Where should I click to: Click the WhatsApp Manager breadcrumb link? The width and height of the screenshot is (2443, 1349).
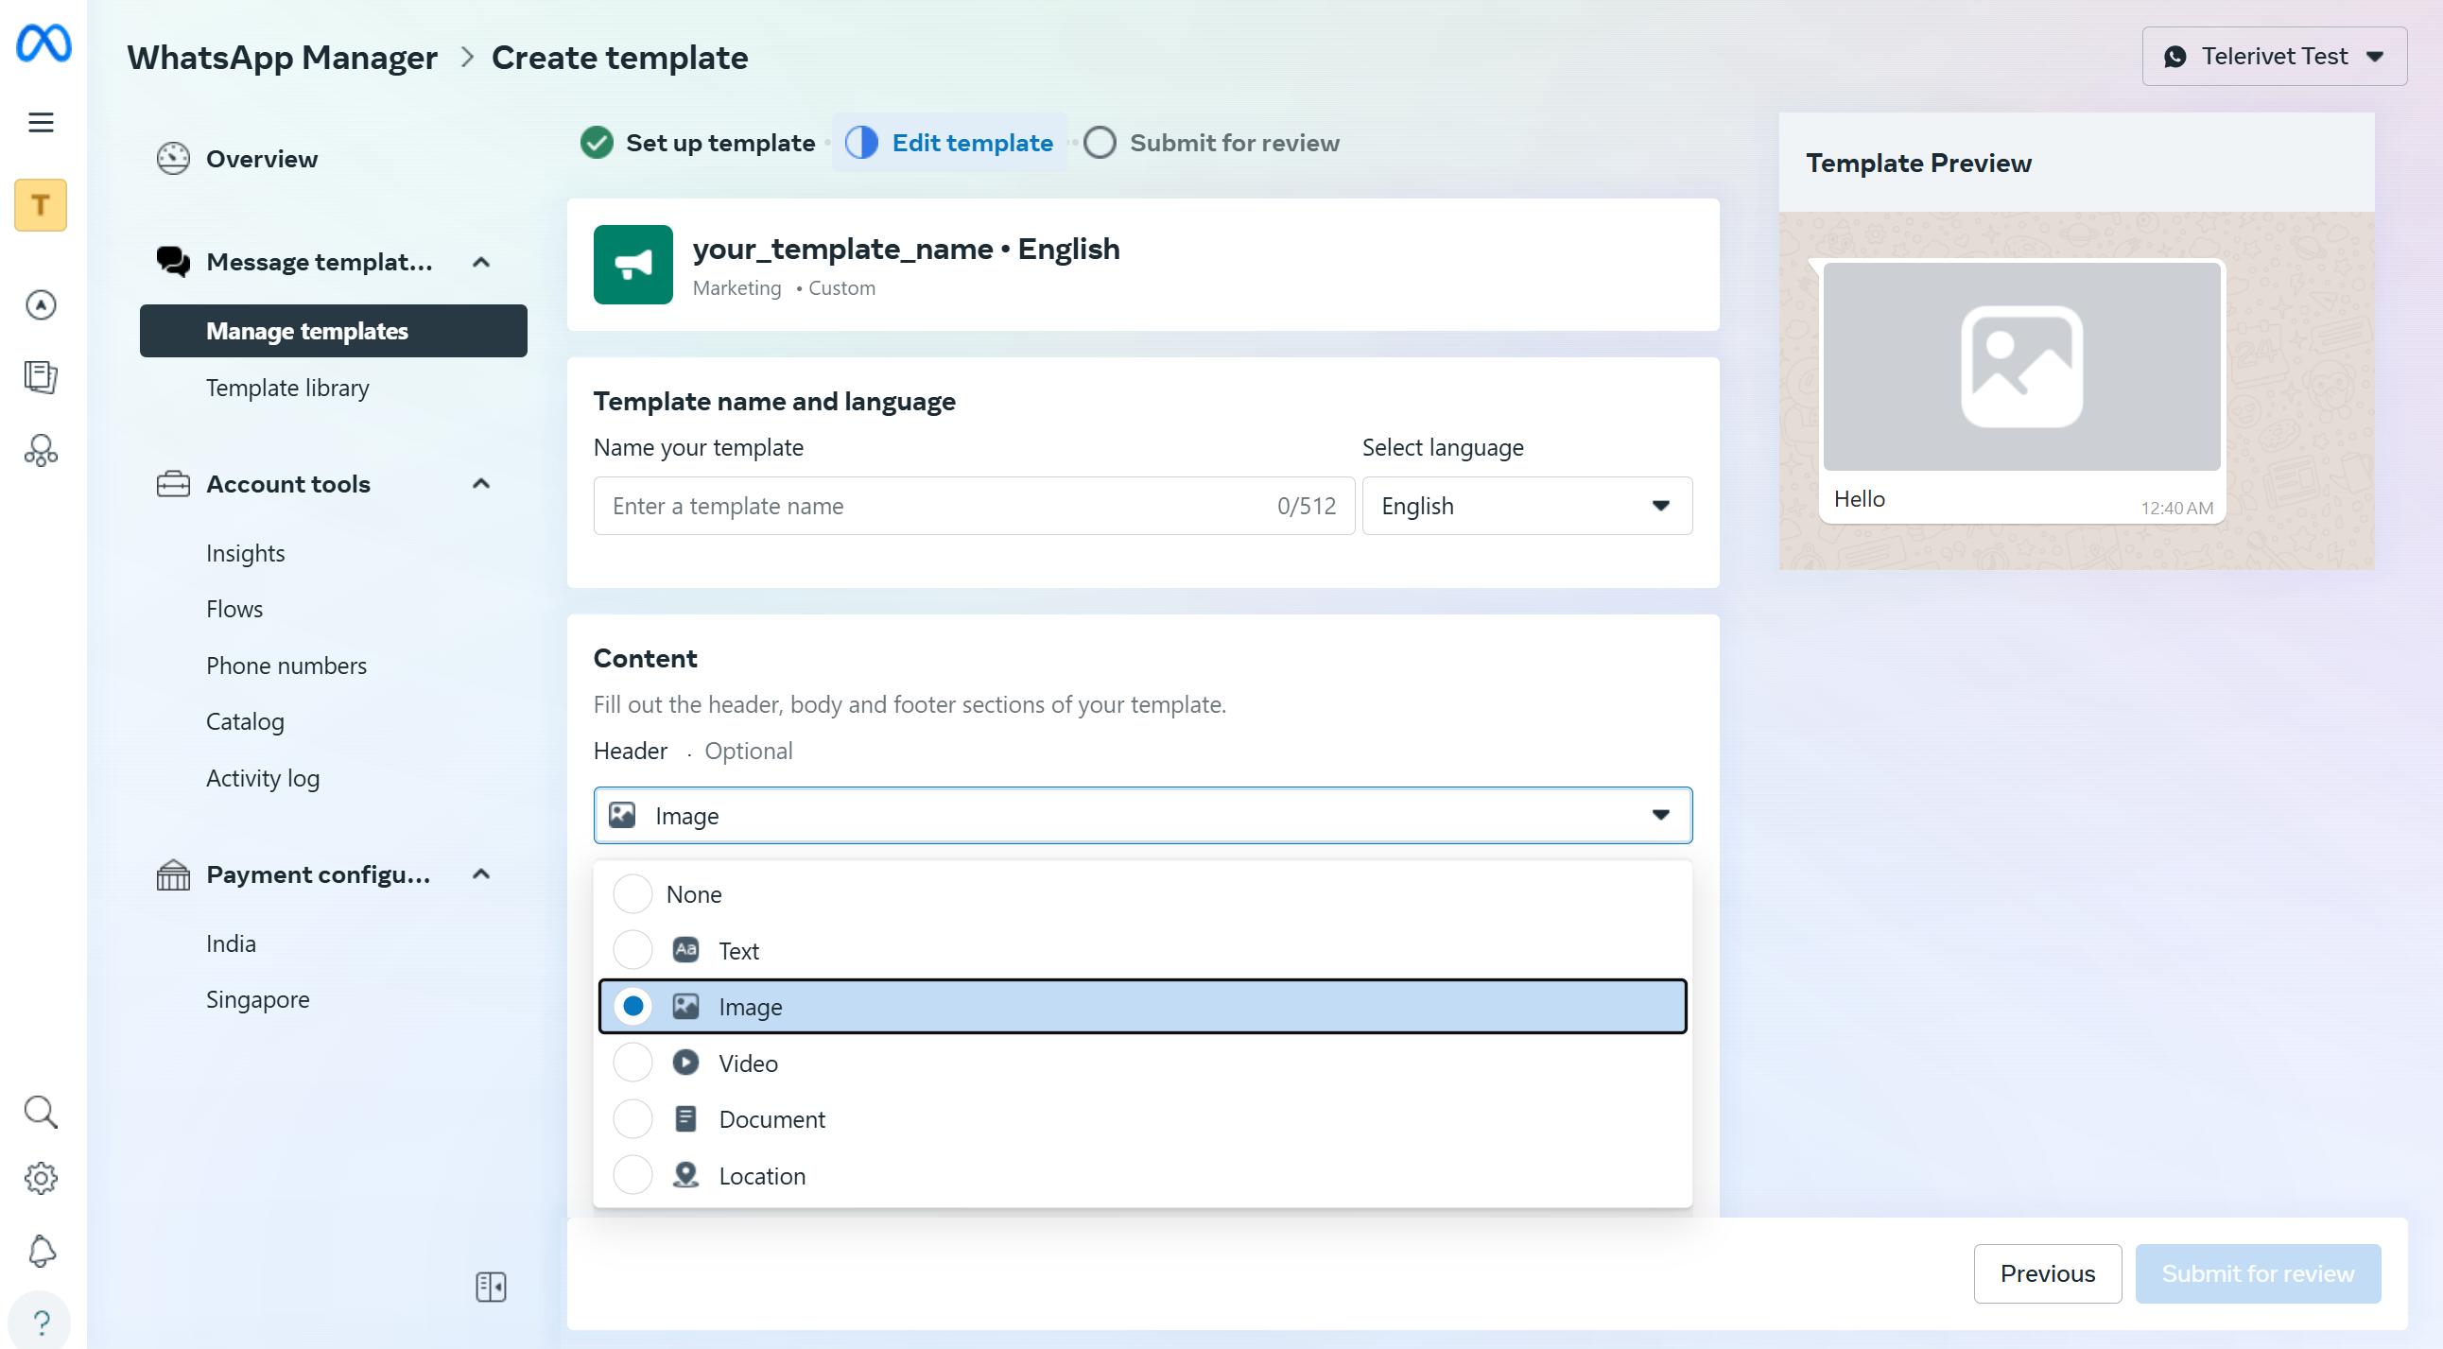(283, 58)
